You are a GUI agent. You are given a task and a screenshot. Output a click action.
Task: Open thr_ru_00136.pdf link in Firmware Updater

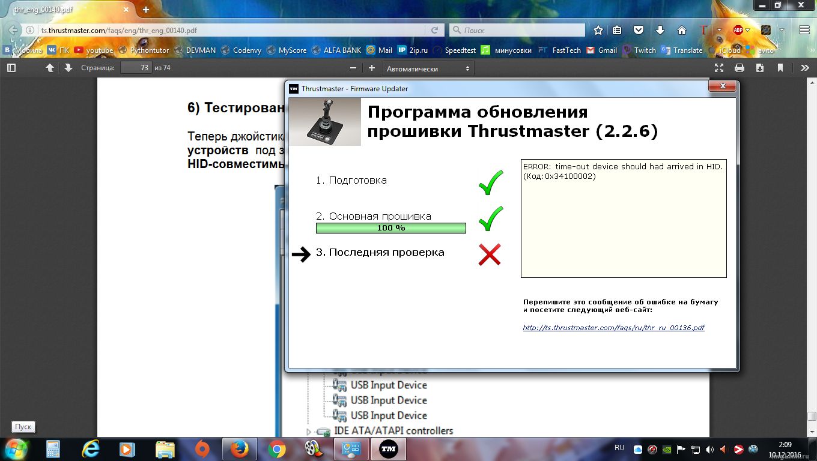coord(614,328)
